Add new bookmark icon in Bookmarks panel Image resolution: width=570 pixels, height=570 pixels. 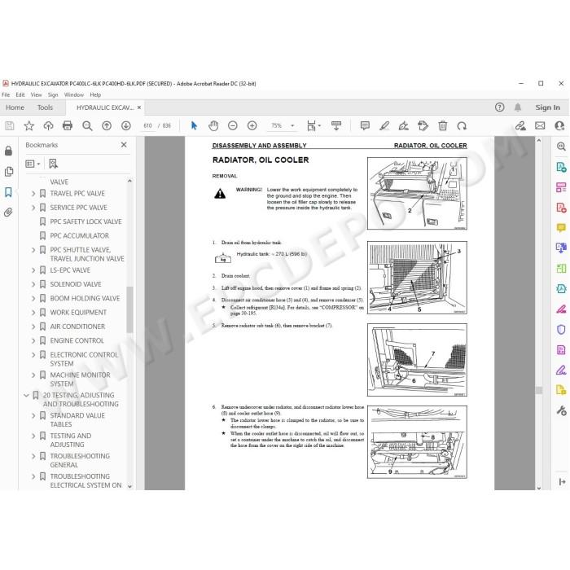coord(54,164)
